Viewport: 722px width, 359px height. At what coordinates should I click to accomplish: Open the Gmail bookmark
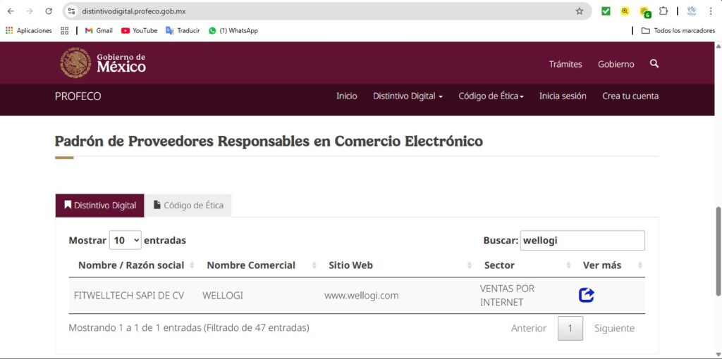pos(99,30)
